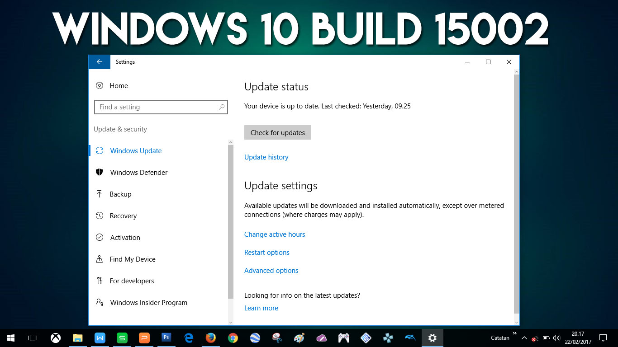Open Google Chrome from the taskbar
This screenshot has height=347, width=618.
click(233, 338)
